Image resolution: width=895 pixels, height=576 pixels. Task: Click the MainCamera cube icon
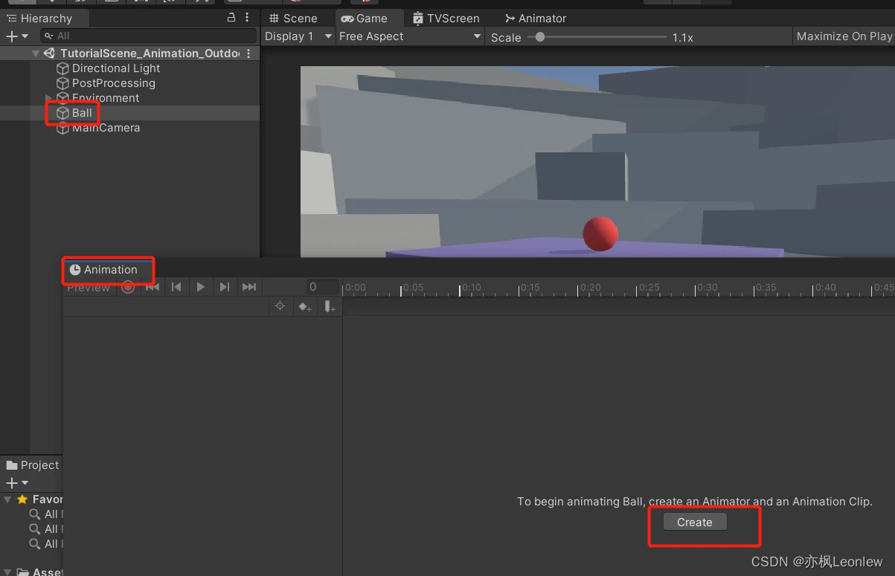pyautogui.click(x=63, y=128)
